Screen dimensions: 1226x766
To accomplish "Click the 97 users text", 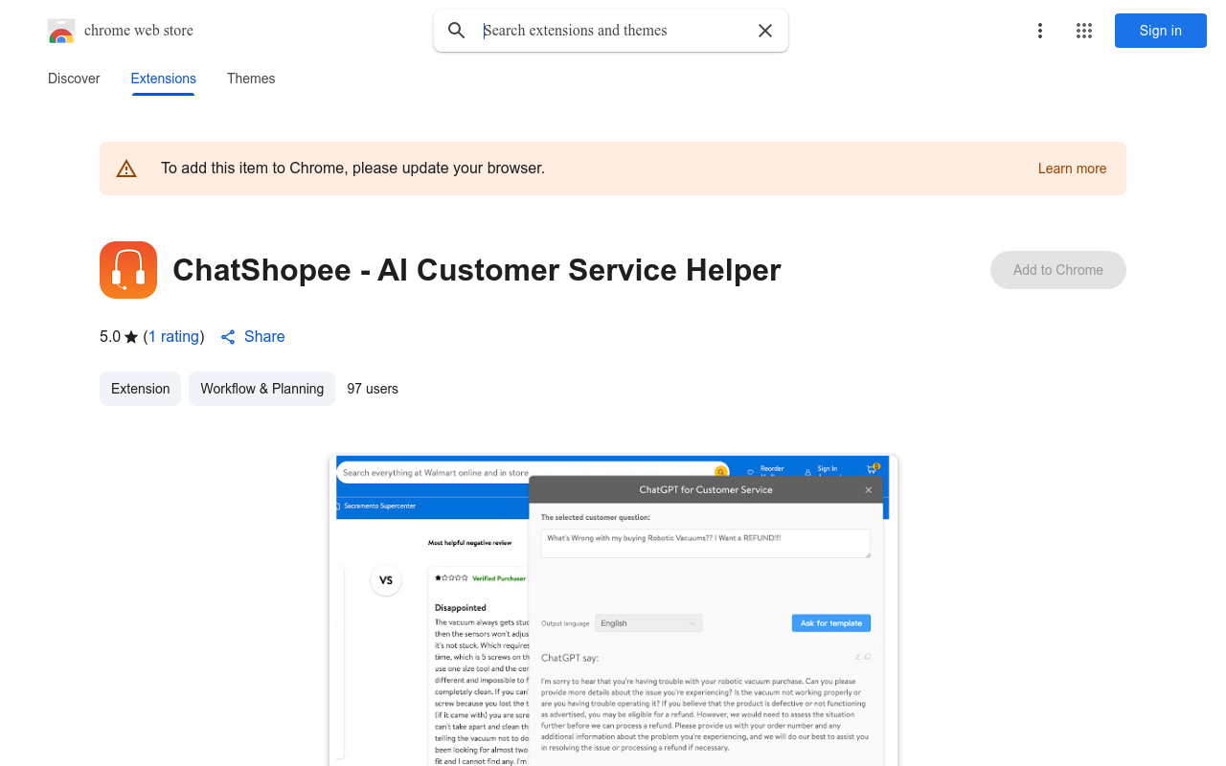I will [373, 389].
